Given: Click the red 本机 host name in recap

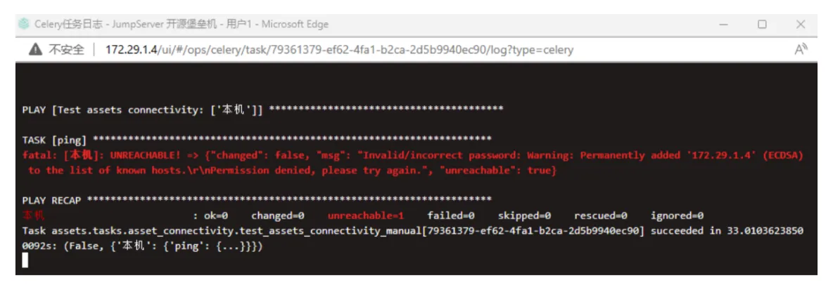Looking at the screenshot, I should pyautogui.click(x=34, y=216).
